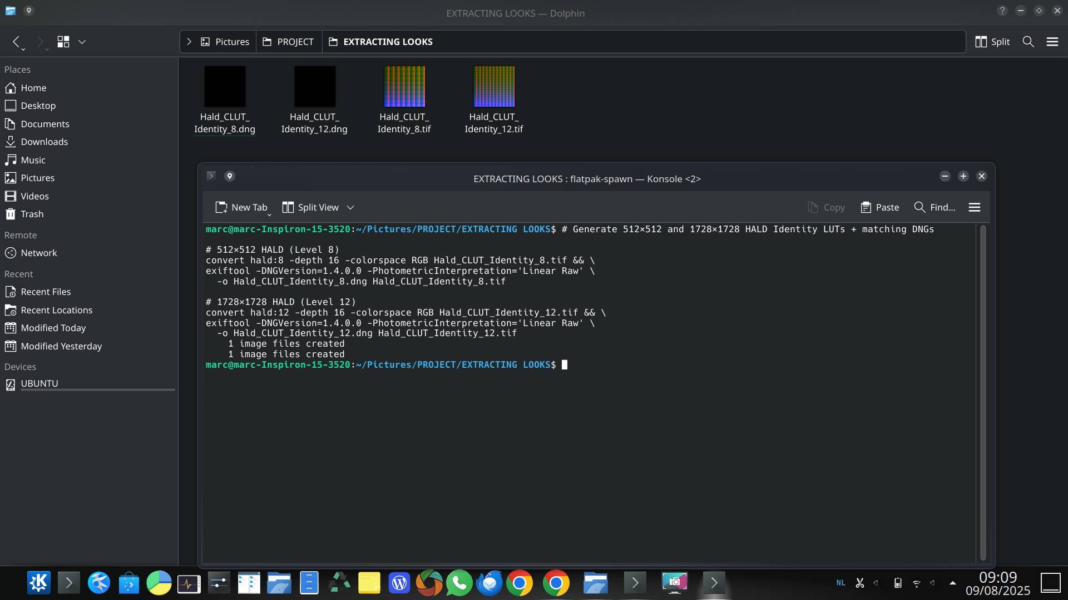Select Hald_CLUT_Identity_8.tif thumbnail
Viewport: 1068px width, 600px height.
pyautogui.click(x=404, y=87)
